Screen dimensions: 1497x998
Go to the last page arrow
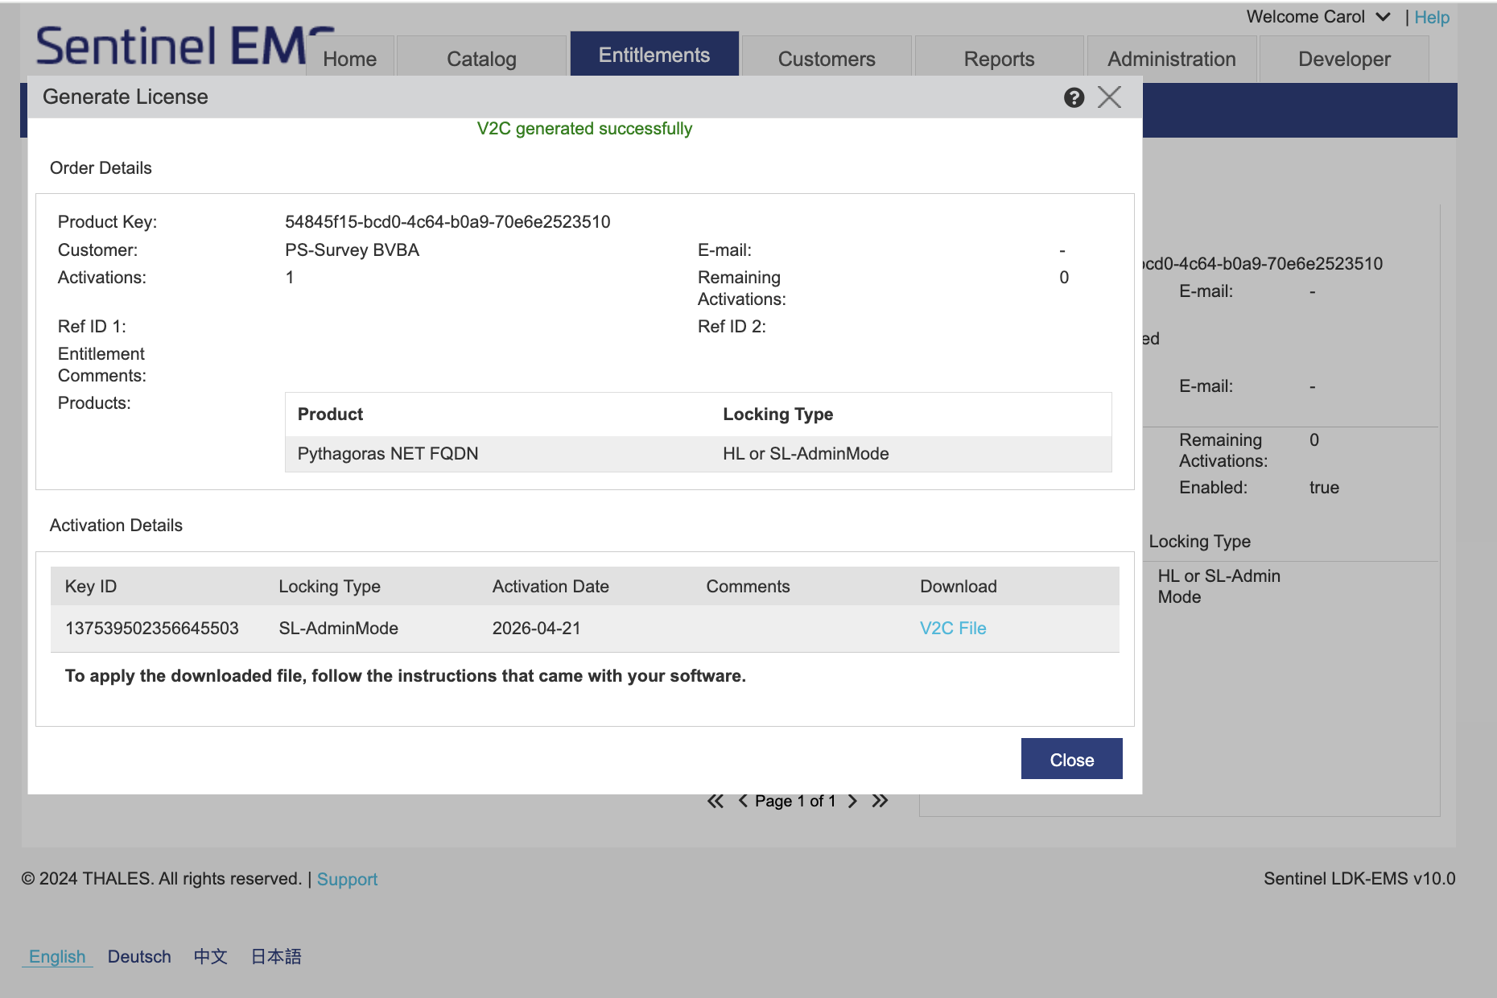tap(880, 801)
